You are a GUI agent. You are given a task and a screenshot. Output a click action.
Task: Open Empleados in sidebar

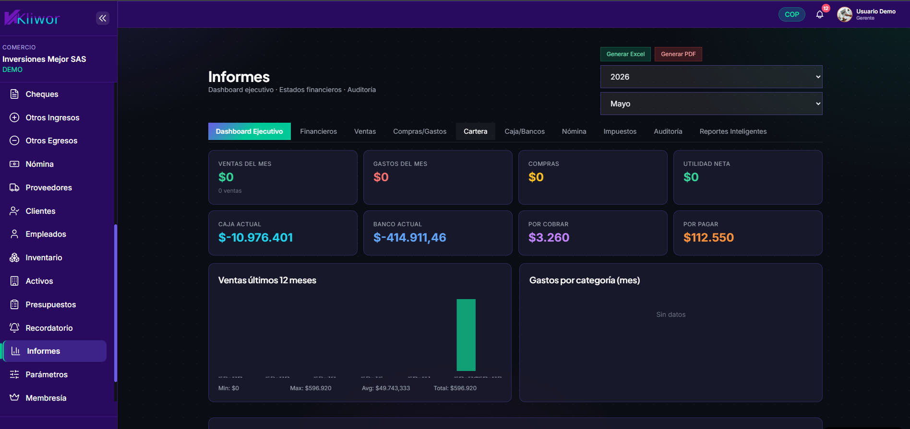tap(54, 234)
